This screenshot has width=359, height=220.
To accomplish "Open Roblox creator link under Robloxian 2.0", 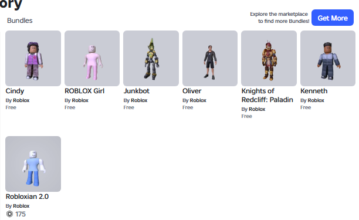I will pos(21,206).
